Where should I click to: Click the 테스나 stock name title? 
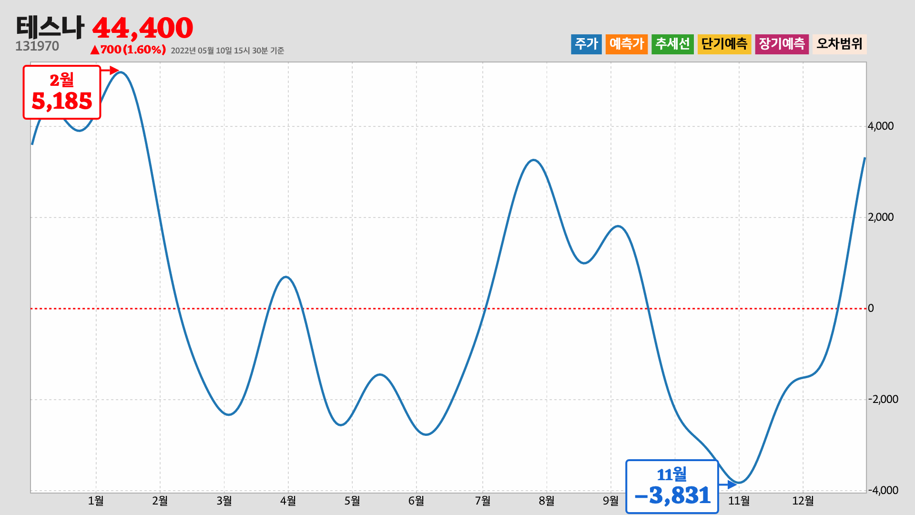(50, 27)
